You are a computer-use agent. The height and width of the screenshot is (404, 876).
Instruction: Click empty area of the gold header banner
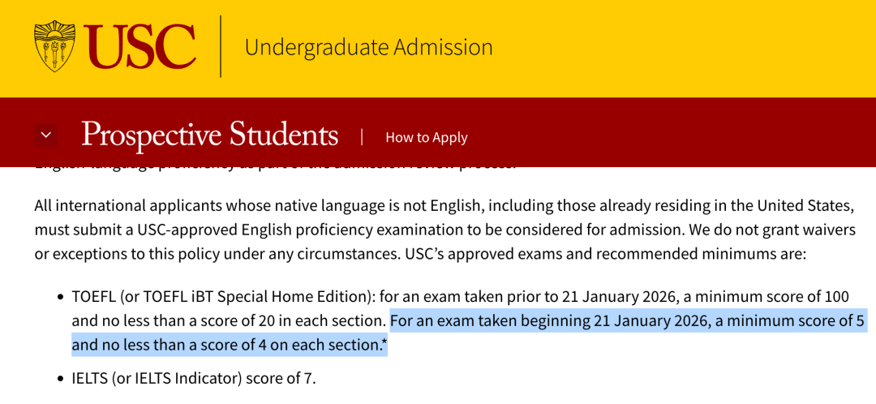pyautogui.click(x=689, y=49)
